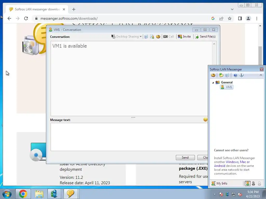Viewport: 266px width, 199px height.
Task: Collapse the General group tree arrow
Action: [x=213, y=83]
